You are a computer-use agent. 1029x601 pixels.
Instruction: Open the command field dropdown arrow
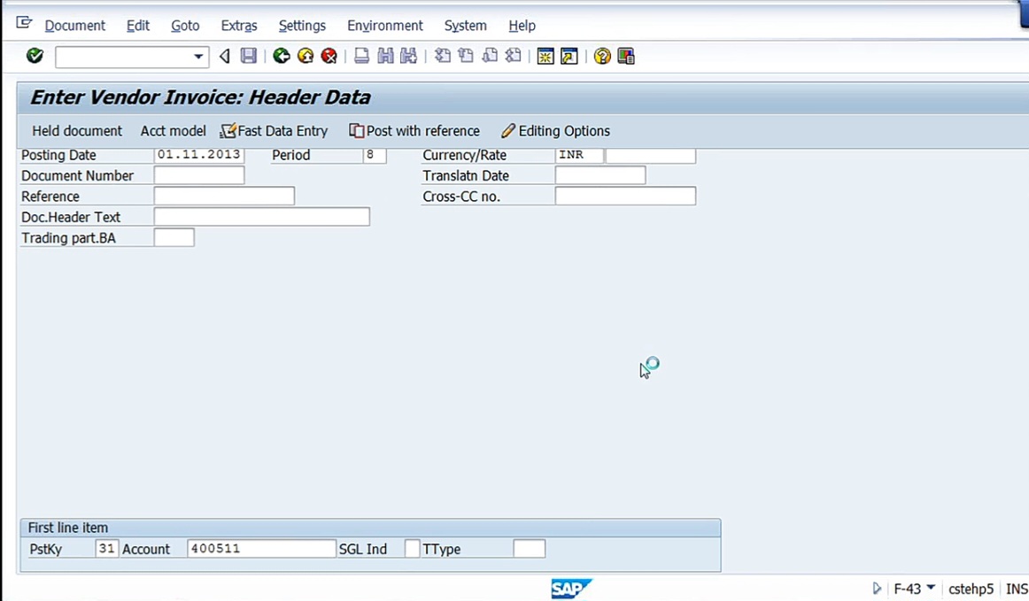point(197,57)
